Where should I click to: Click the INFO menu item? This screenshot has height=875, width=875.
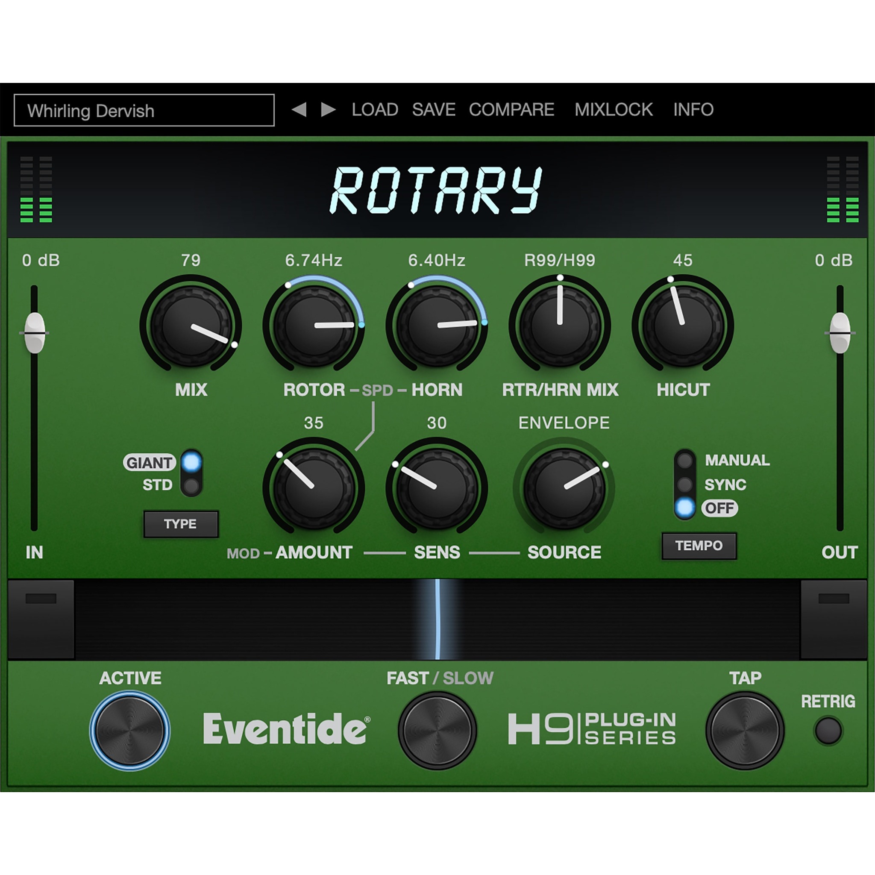point(692,110)
